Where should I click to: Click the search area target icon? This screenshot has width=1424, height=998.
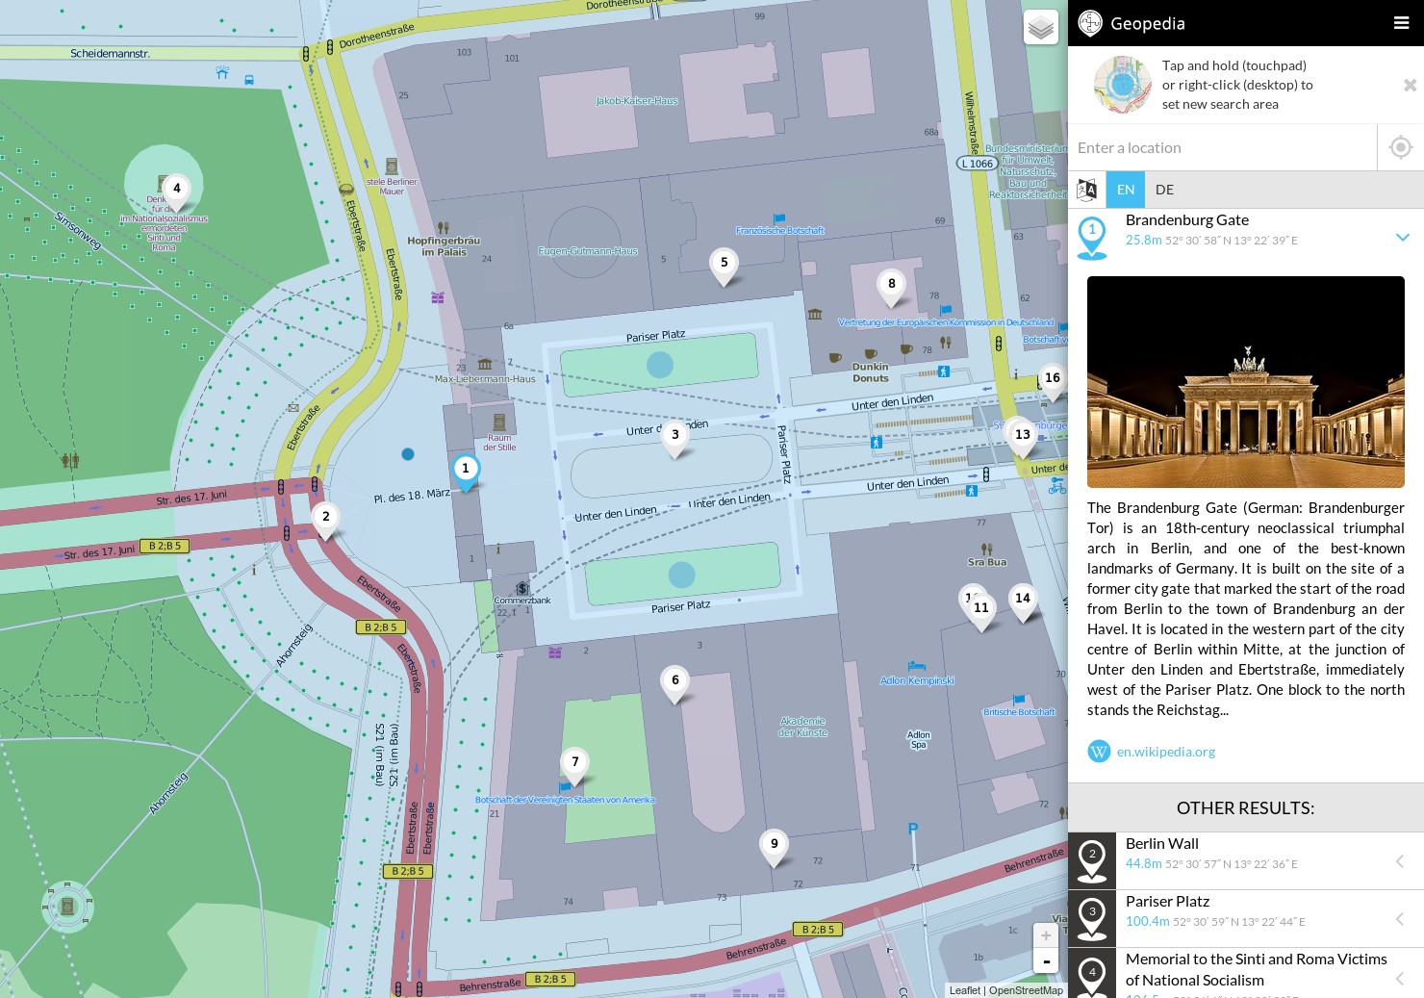(1123, 85)
